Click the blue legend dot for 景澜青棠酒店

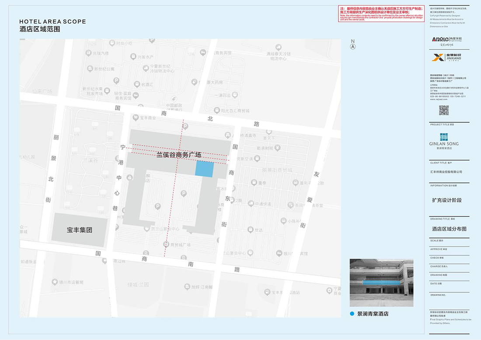352,314
